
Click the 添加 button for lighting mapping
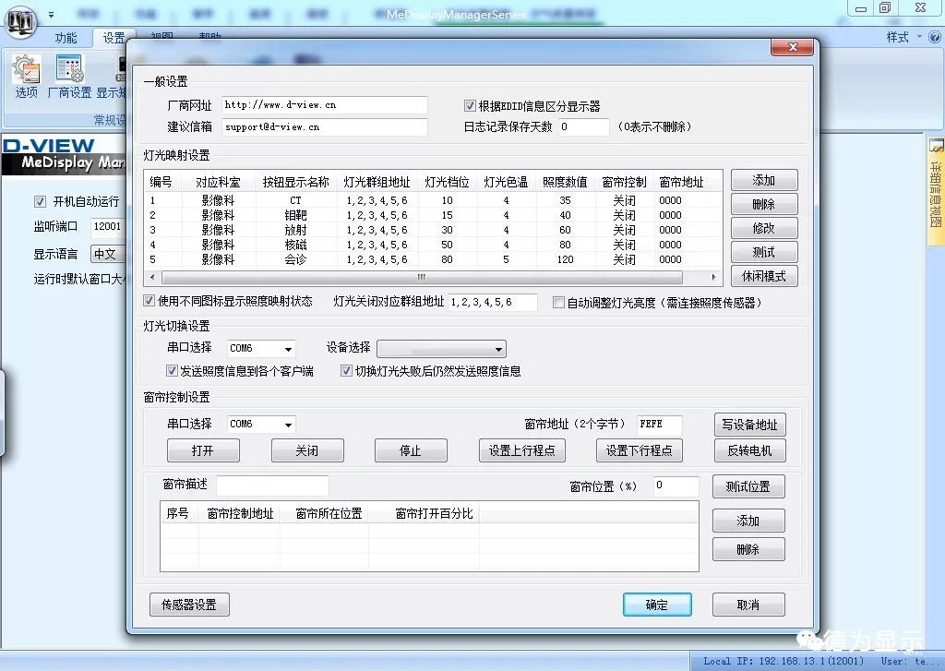click(763, 180)
